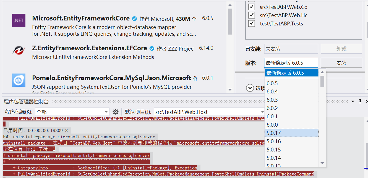Choose 最新稳定版 6.0.5 in version list

[x=292, y=73]
